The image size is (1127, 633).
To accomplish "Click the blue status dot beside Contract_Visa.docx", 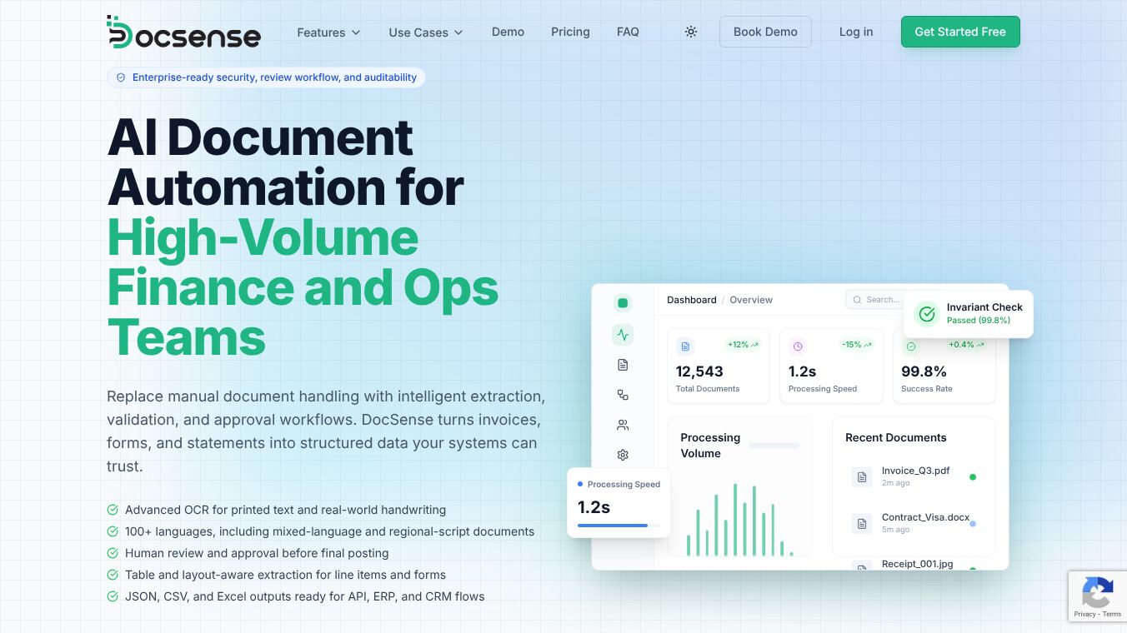I will pos(973,523).
